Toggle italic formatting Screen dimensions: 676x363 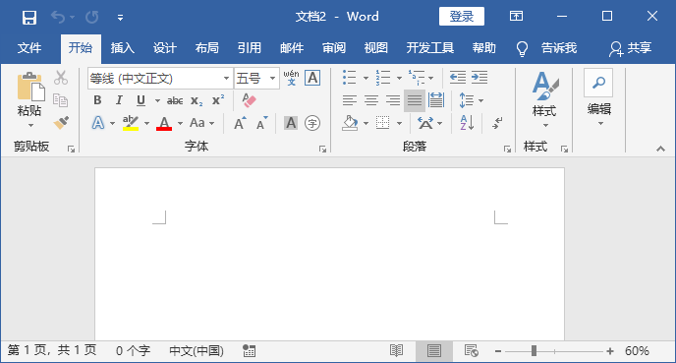tap(119, 100)
